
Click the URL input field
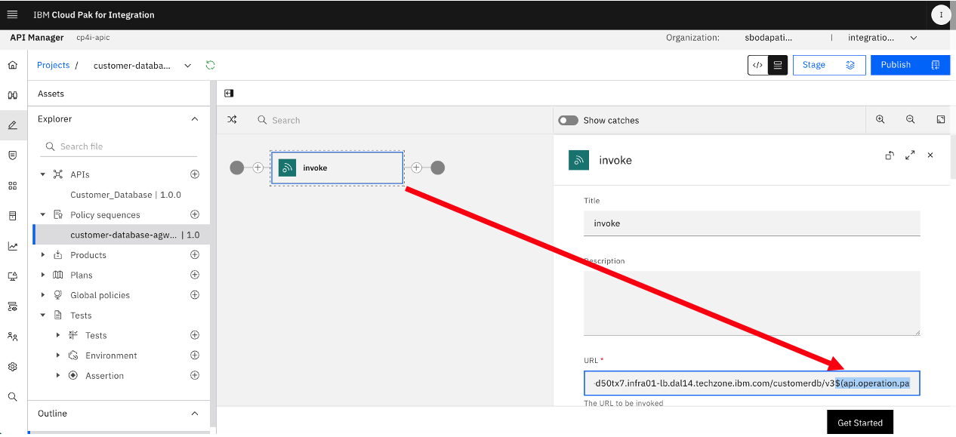[751, 383]
